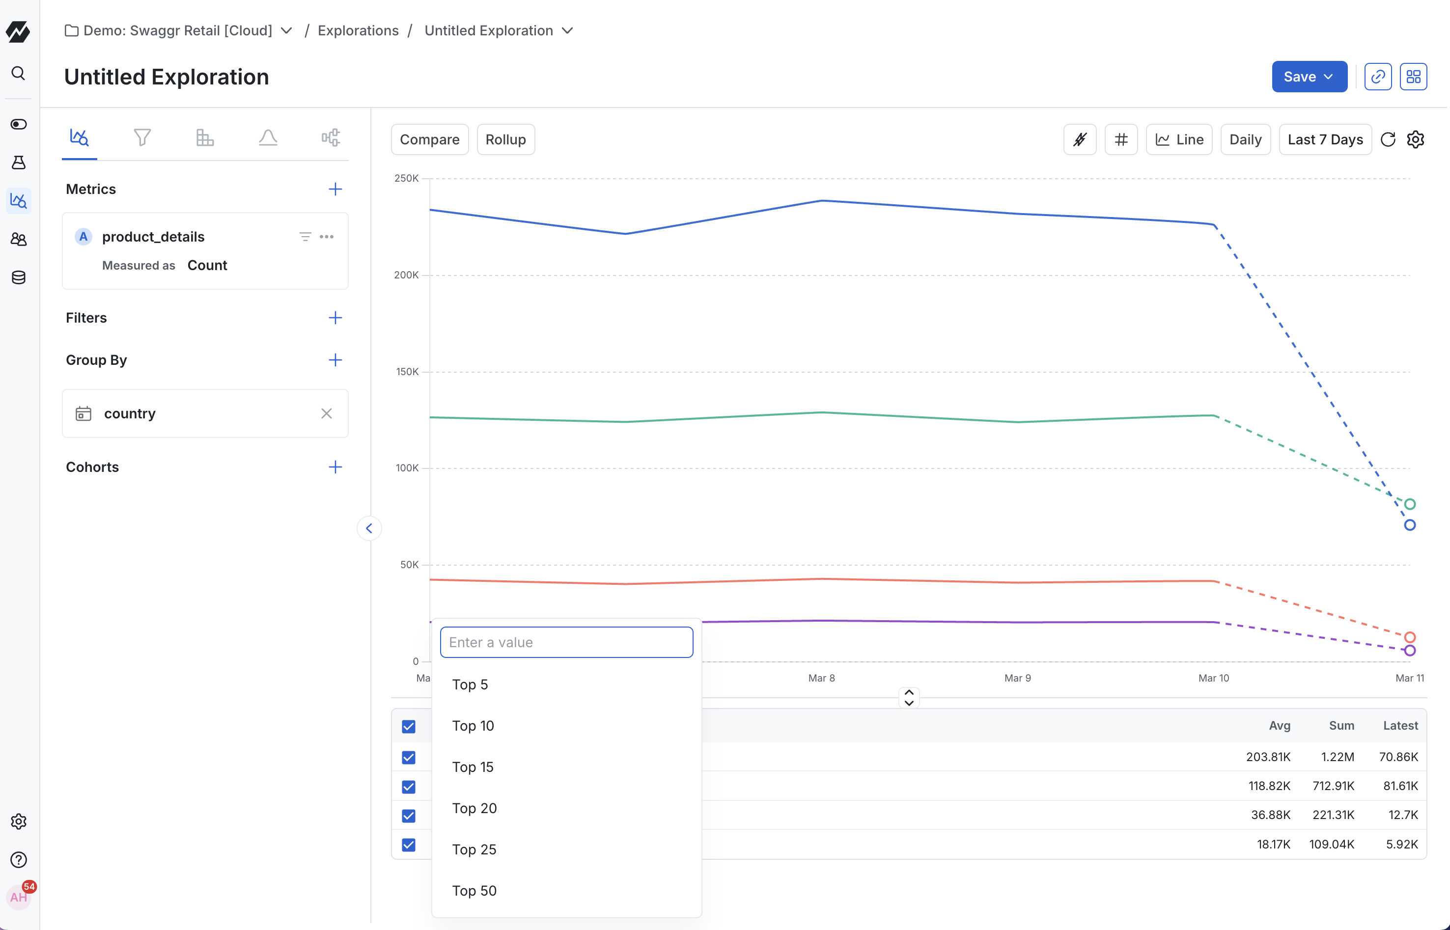
Task: Click the Compare button
Action: [429, 139]
